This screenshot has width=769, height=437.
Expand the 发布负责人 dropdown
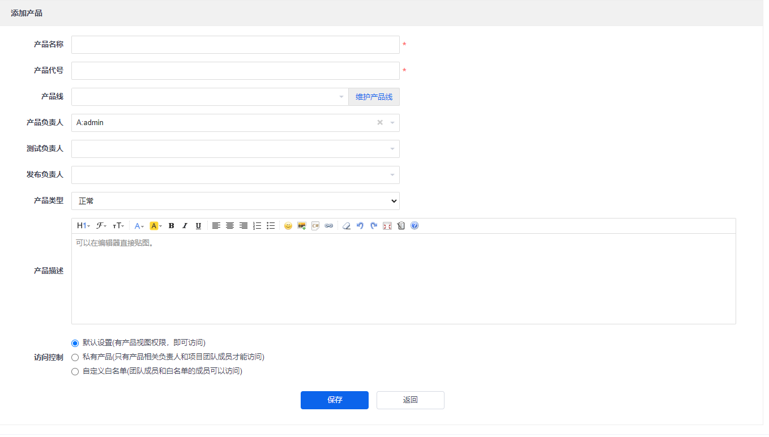235,175
